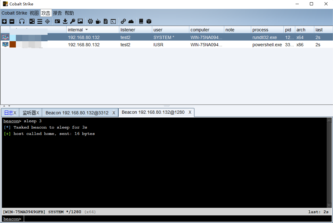Open About with the cube icon
Image resolution: width=333 pixels, height=223 pixels.
[x=149, y=22]
